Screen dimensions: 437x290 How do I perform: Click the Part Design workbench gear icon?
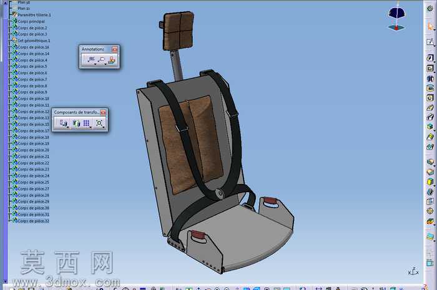click(x=430, y=8)
